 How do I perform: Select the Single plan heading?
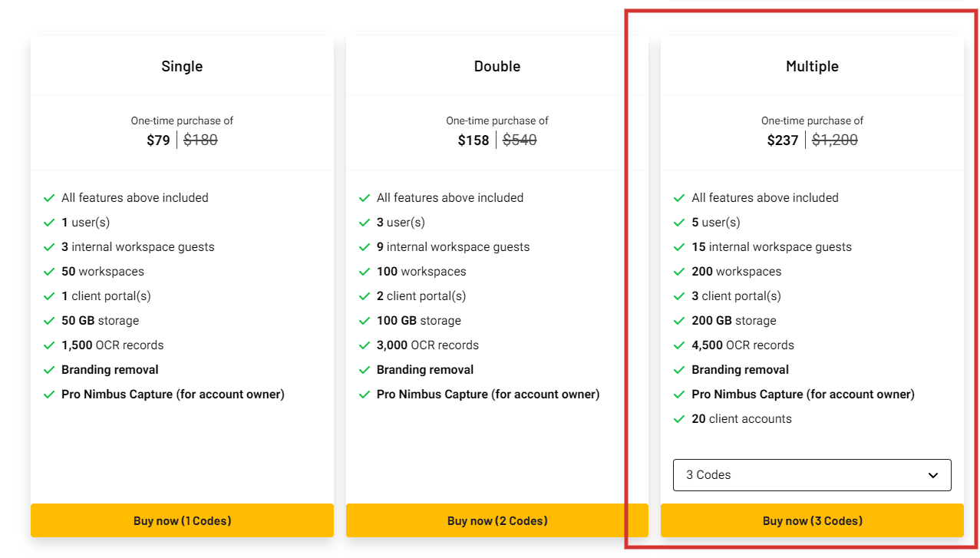[182, 66]
